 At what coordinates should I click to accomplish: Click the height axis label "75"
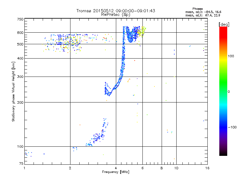(x=21, y=163)
